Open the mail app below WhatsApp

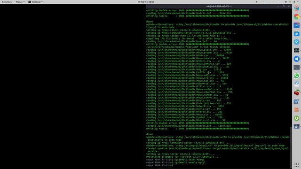[x=296, y=84]
